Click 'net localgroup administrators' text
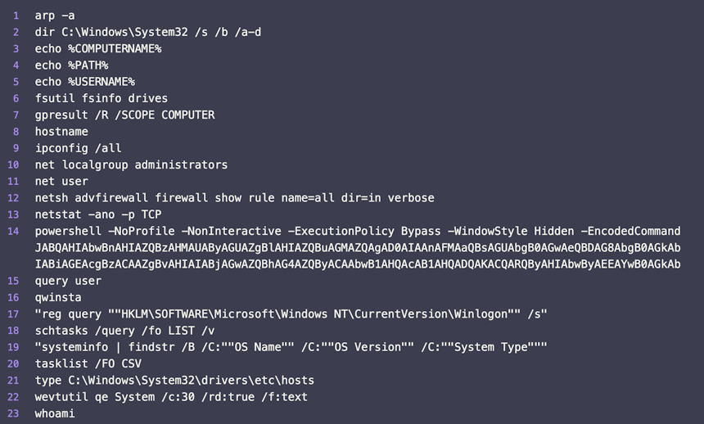The height and width of the screenshot is (424, 704). [131, 165]
